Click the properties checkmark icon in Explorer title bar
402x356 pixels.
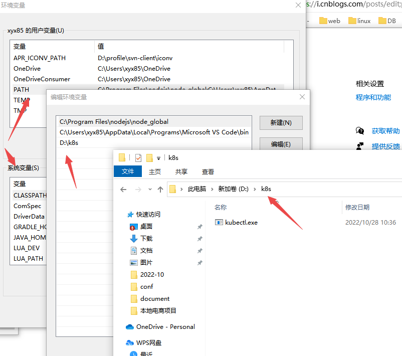tap(138, 158)
